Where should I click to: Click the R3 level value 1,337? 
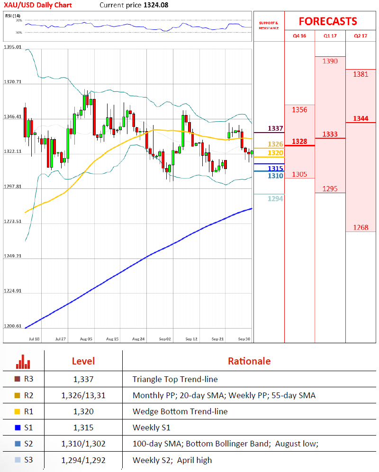click(83, 379)
